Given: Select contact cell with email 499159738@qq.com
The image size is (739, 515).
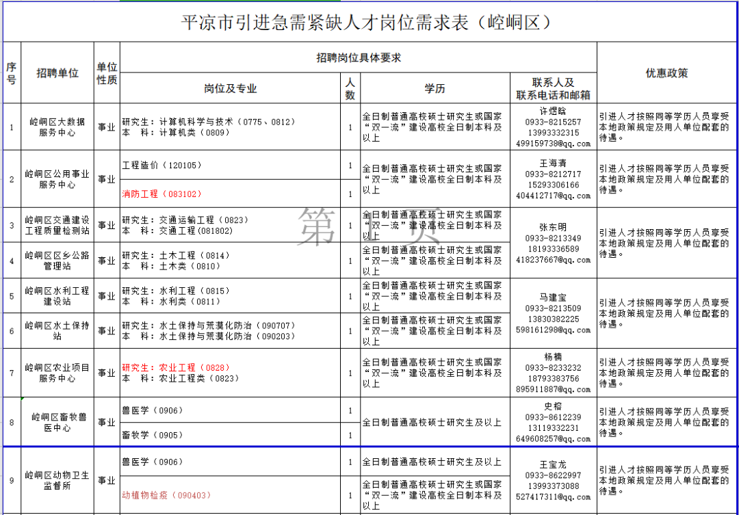Looking at the screenshot, I should click(x=554, y=127).
